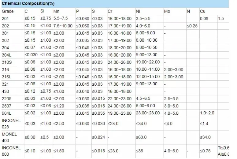The image size is (237, 159).
Task: Click the Mo column header
Action: [167, 11]
